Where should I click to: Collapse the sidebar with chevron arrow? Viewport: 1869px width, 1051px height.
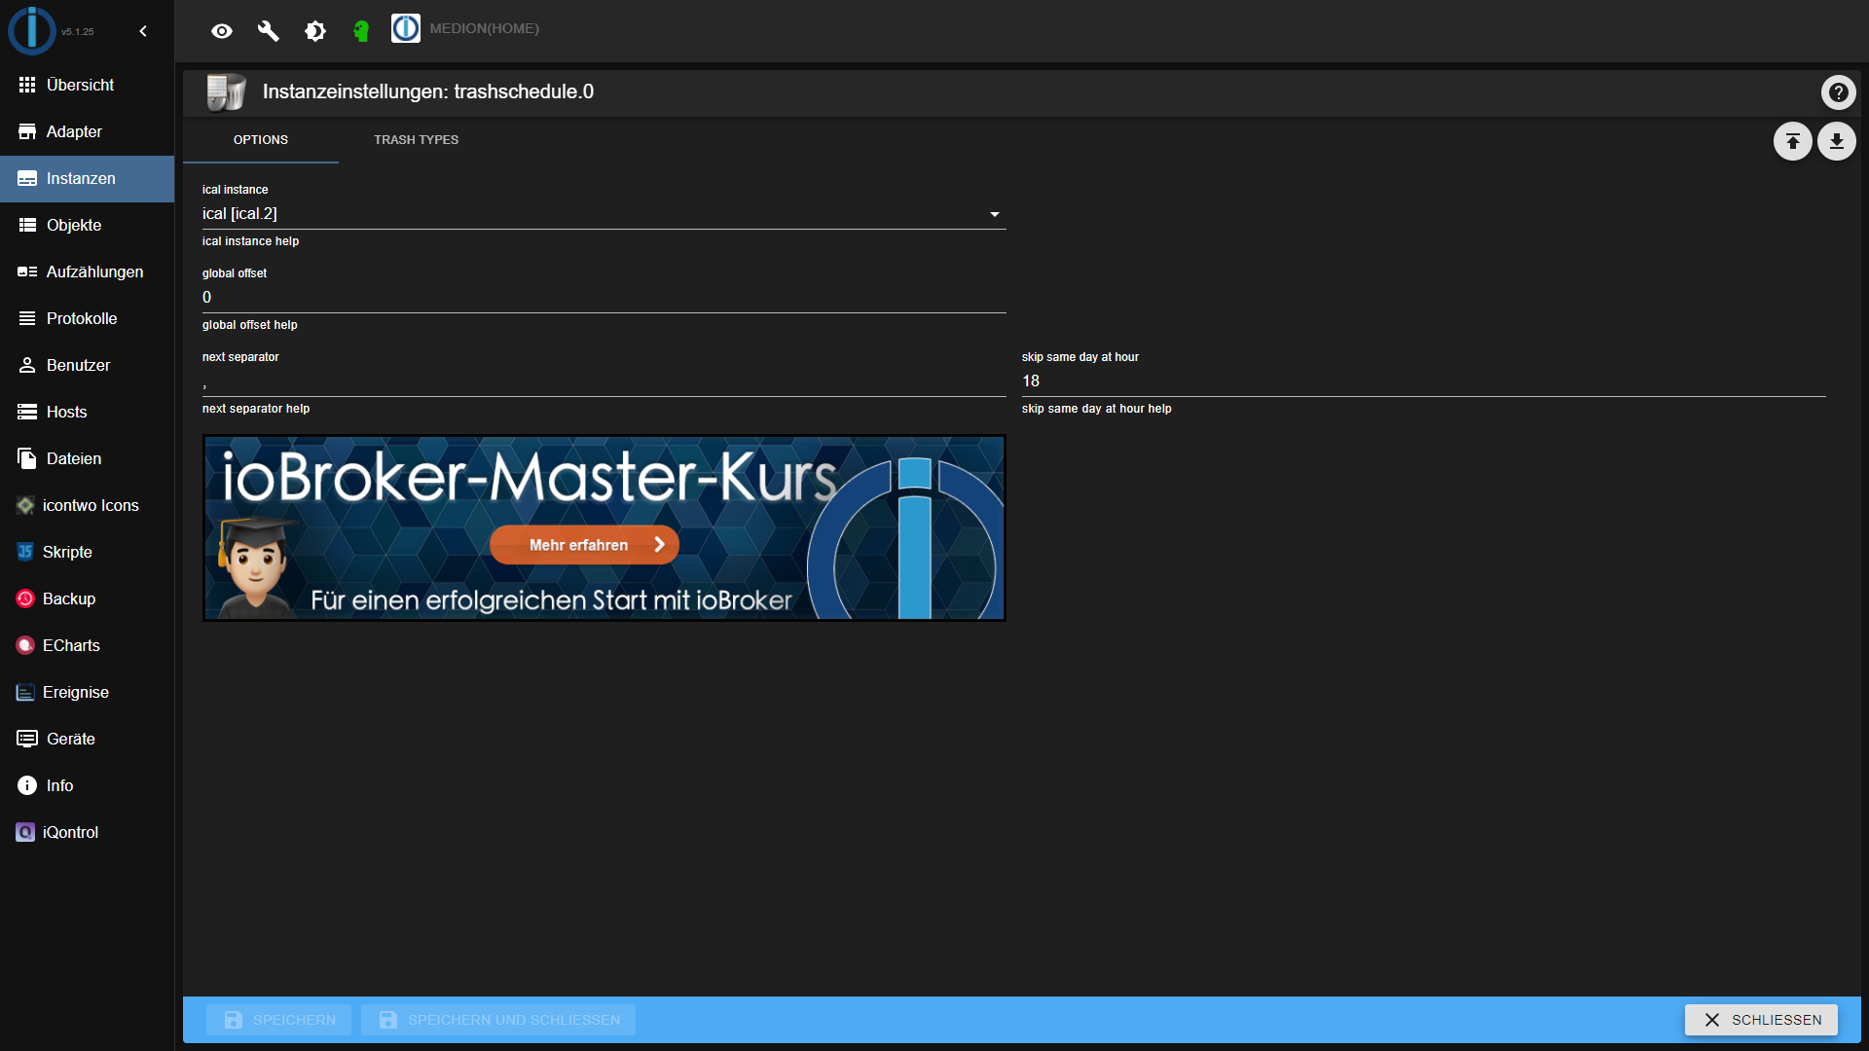click(x=143, y=31)
